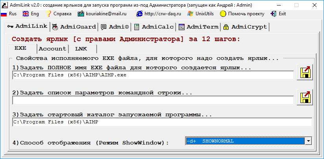Click Exit in the toolbar
This screenshot has height=159, width=324.
[278, 14]
